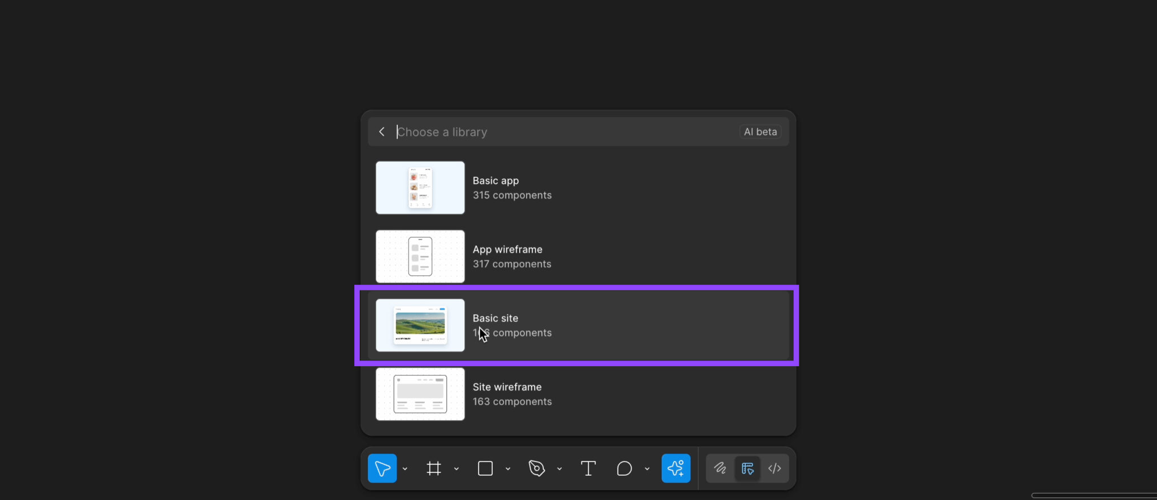Select the Move tool
The height and width of the screenshot is (500, 1157).
(382, 468)
